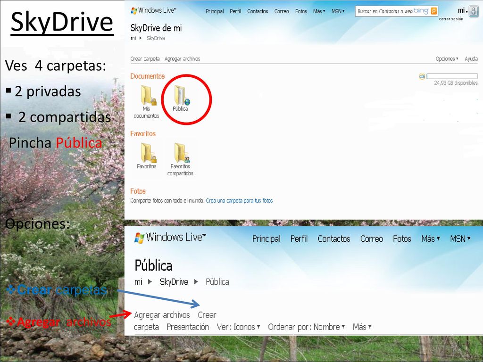The image size is (483, 362).
Task: Click the Pública page title
Action: (x=153, y=266)
